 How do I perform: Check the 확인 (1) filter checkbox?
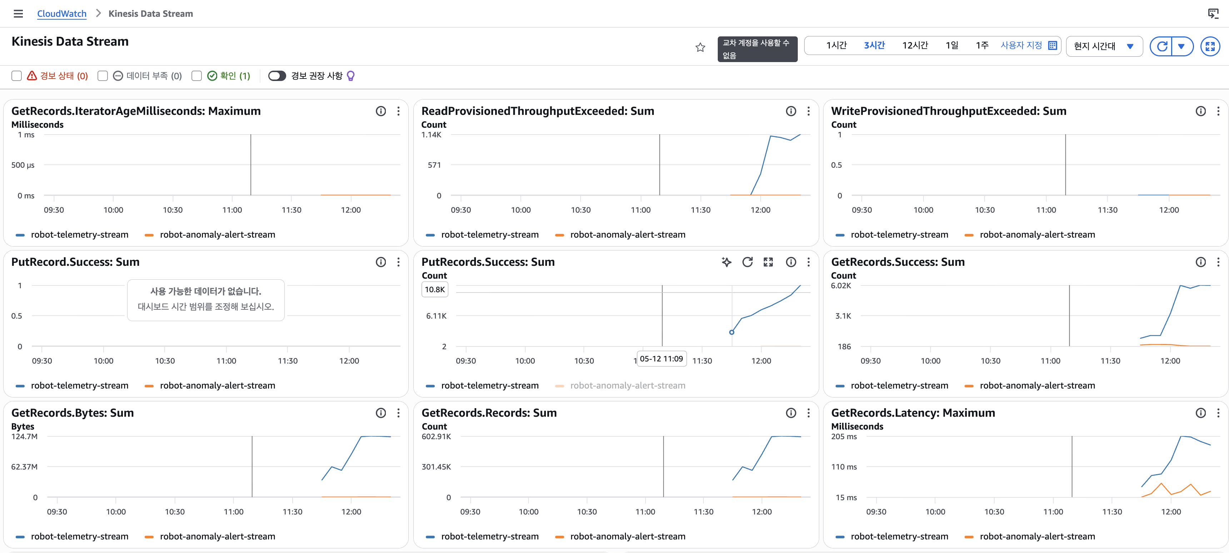[x=196, y=76]
